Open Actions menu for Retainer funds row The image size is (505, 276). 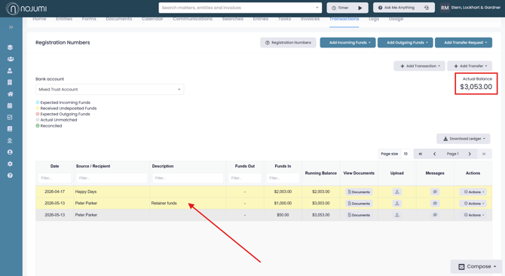coord(473,204)
